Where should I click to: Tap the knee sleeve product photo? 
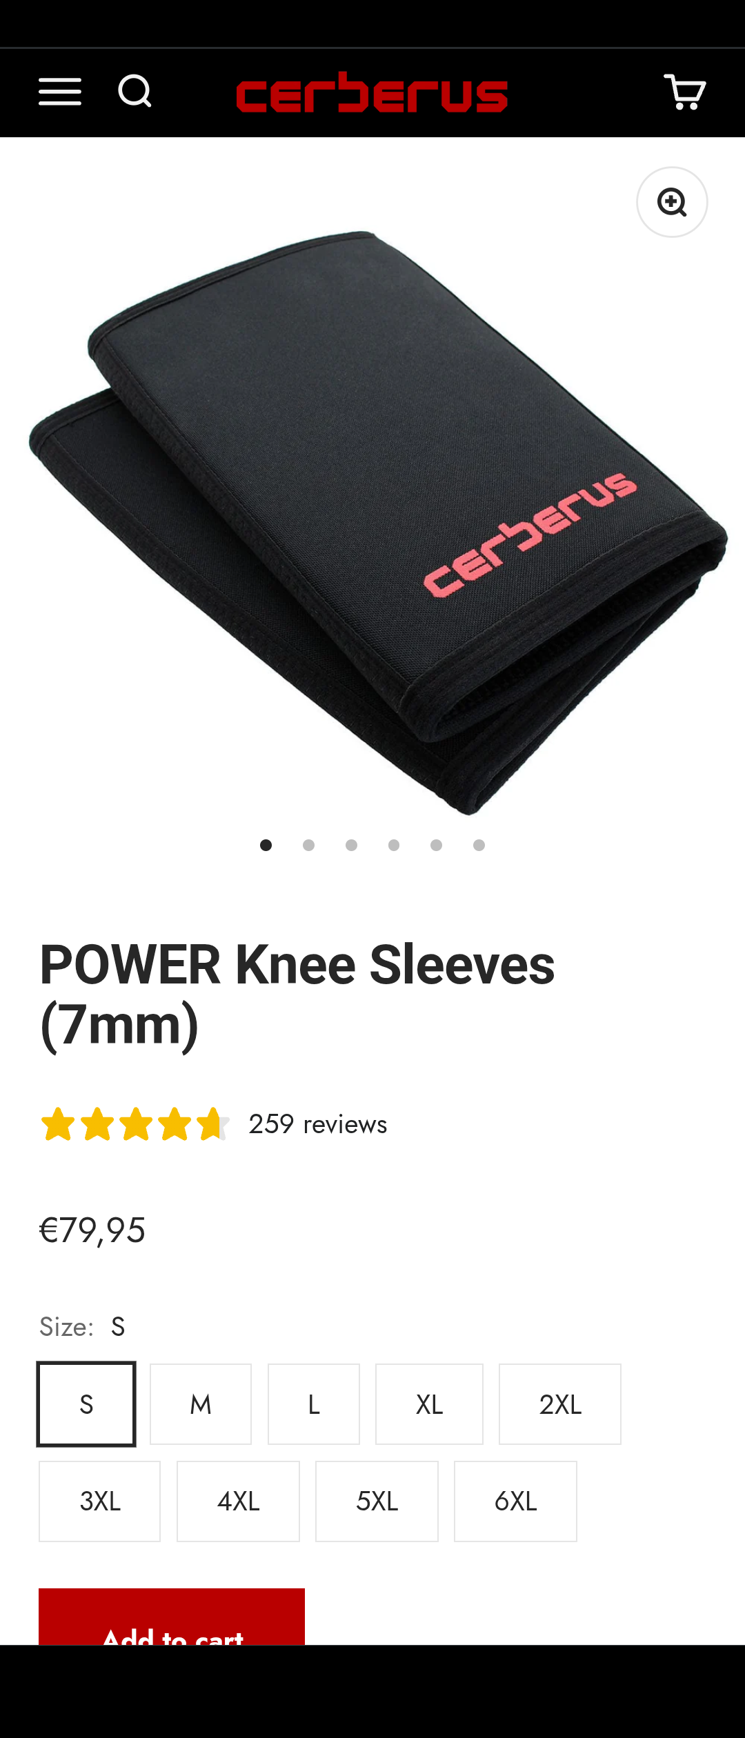click(x=378, y=523)
